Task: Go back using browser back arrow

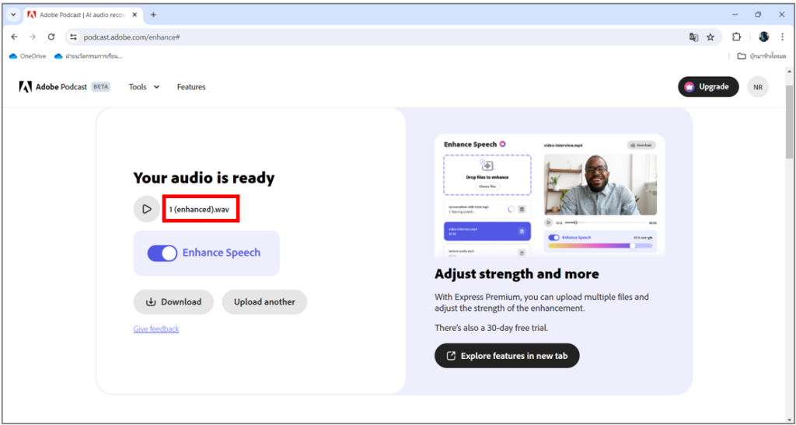Action: (x=14, y=37)
